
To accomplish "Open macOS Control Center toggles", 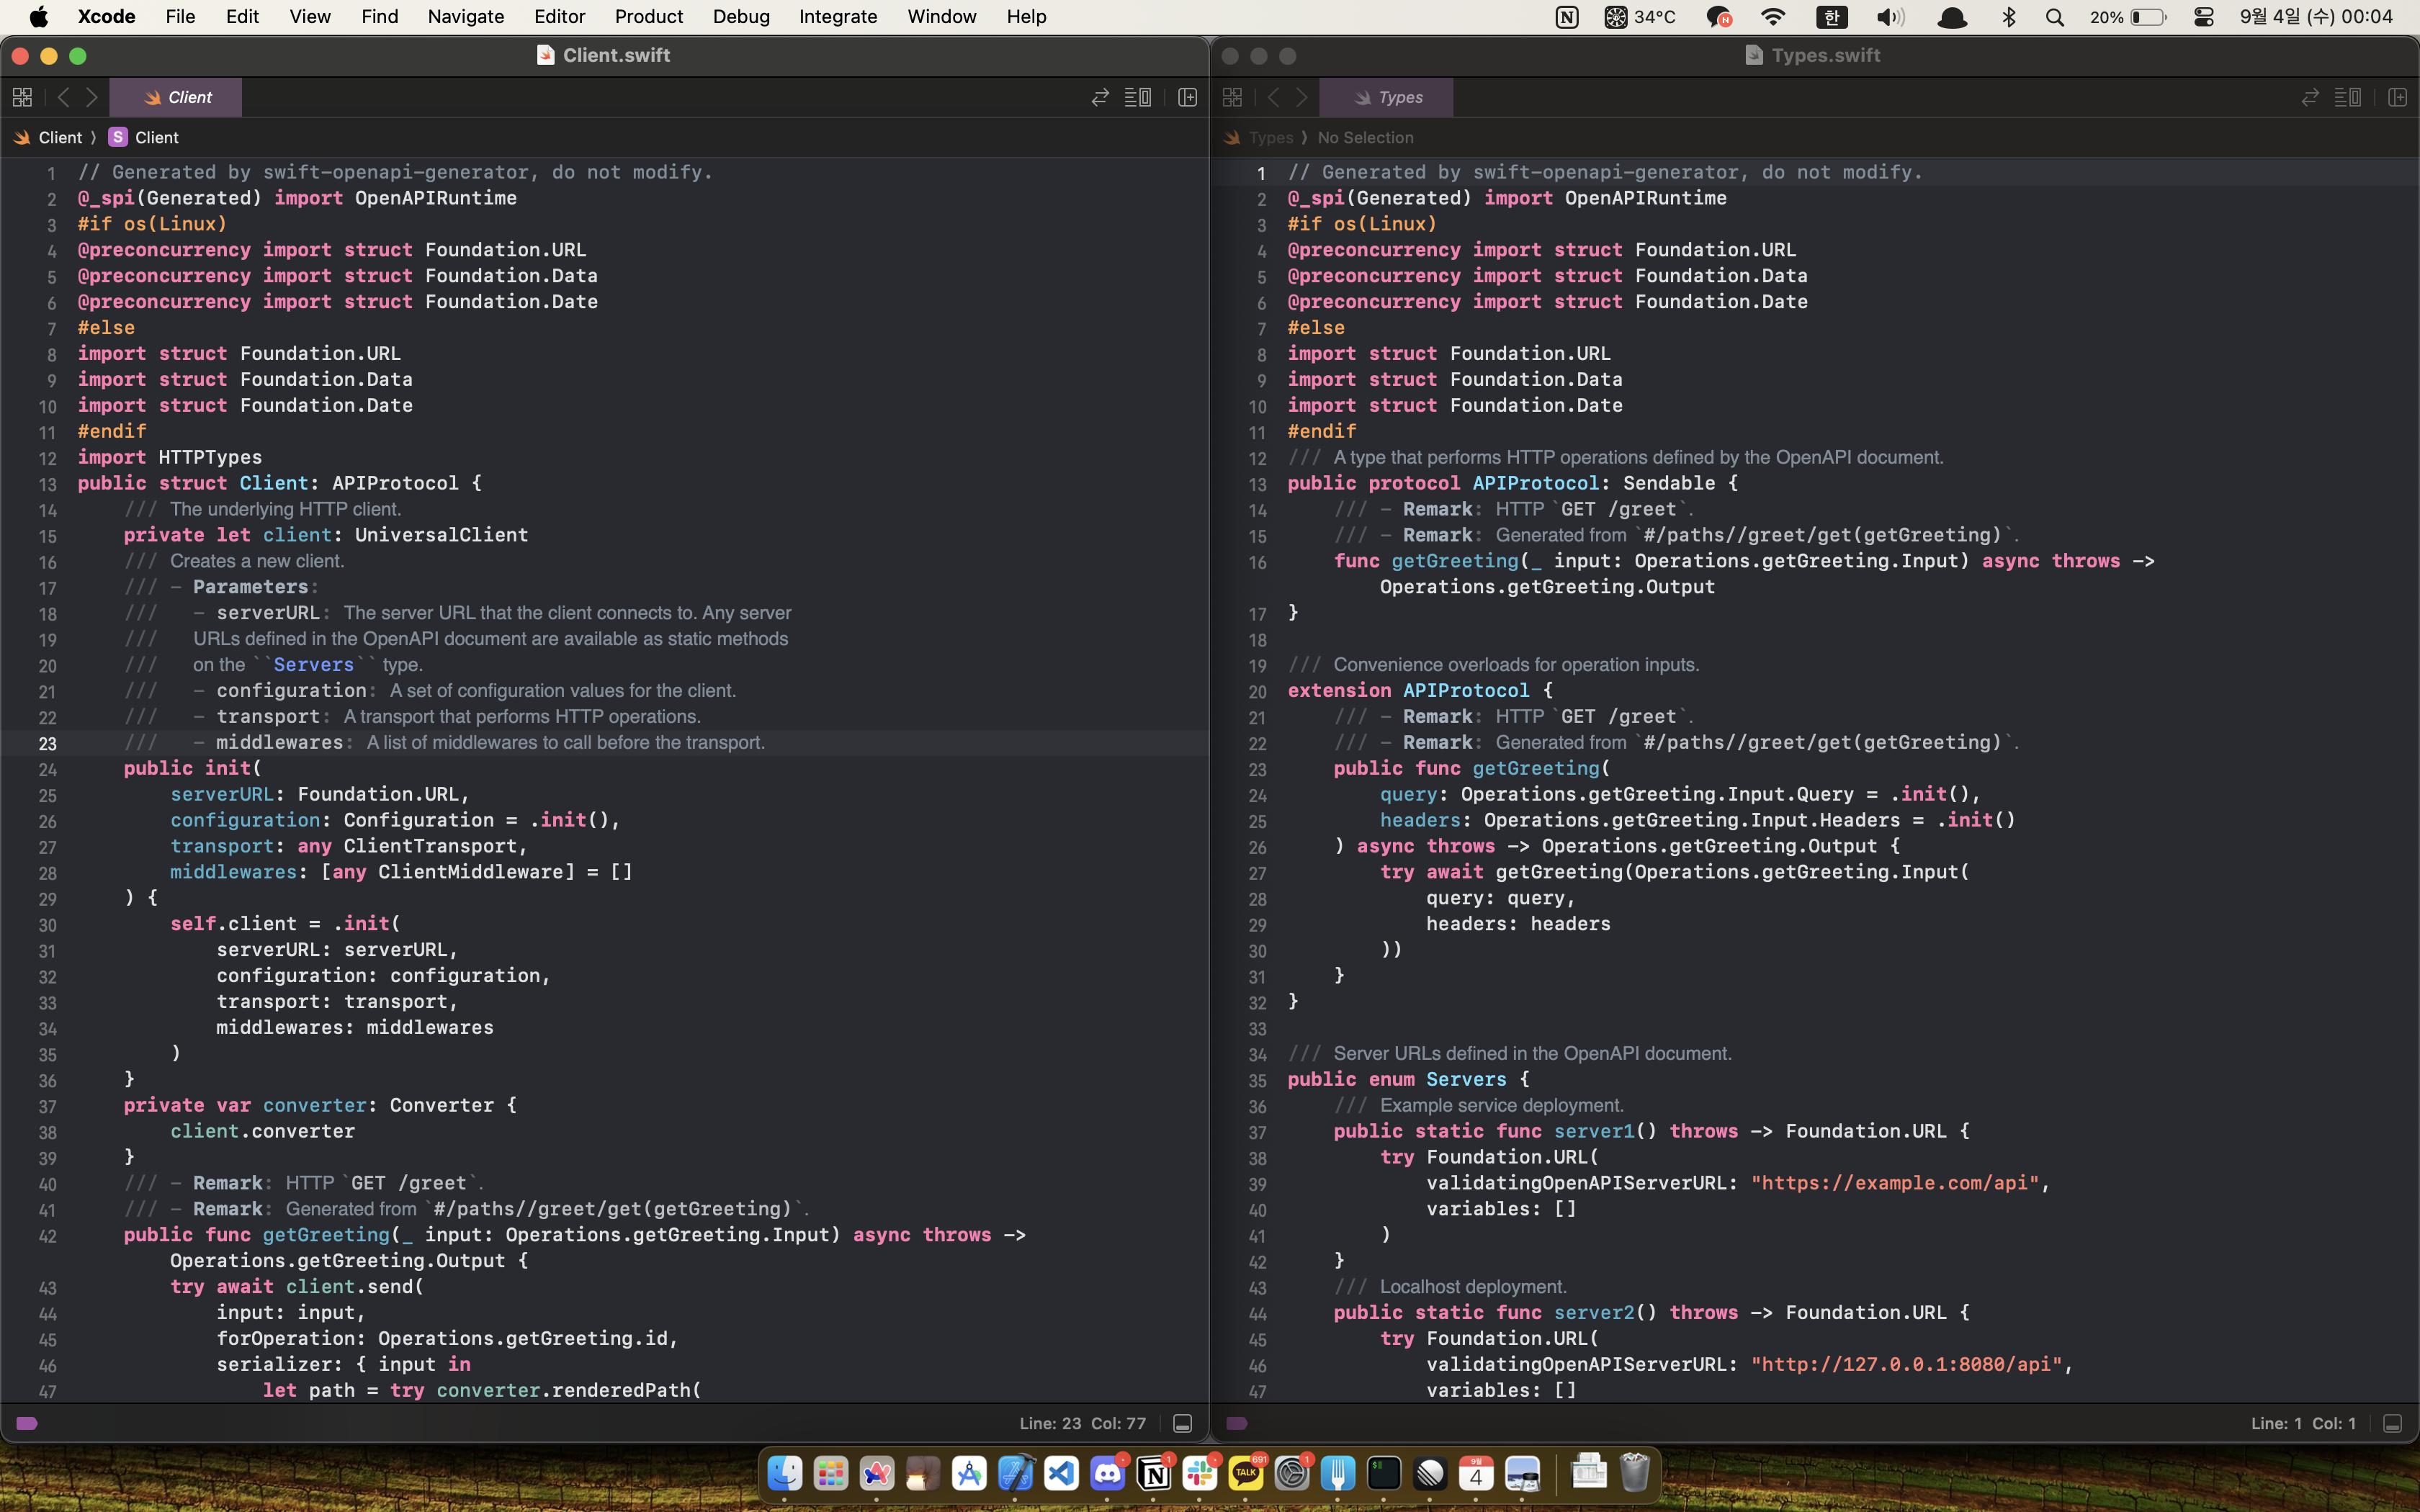I will tap(2204, 17).
